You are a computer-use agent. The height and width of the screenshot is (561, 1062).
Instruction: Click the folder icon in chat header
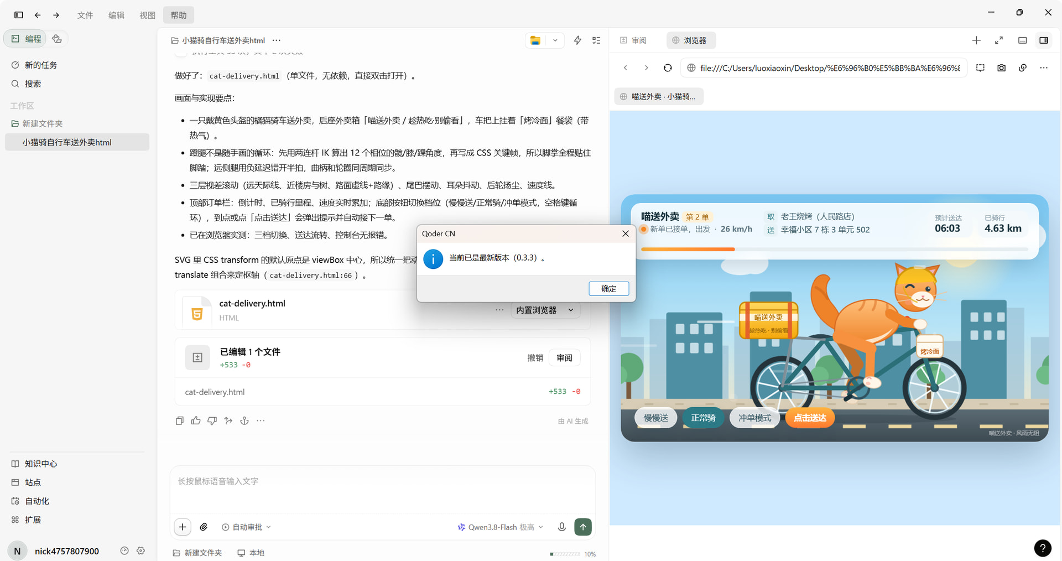[535, 40]
